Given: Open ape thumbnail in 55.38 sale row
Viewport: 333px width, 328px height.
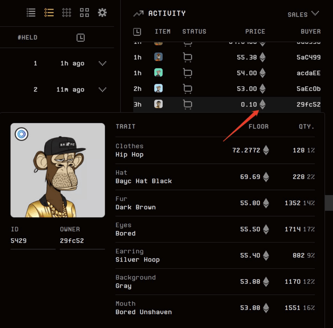Looking at the screenshot, I should [x=158, y=57].
